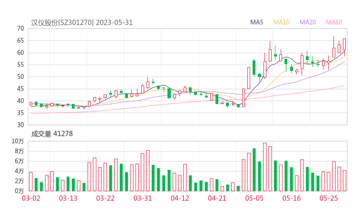Click the 03-02 date axis label
Viewport: 352px width, 209px height.
(31, 198)
